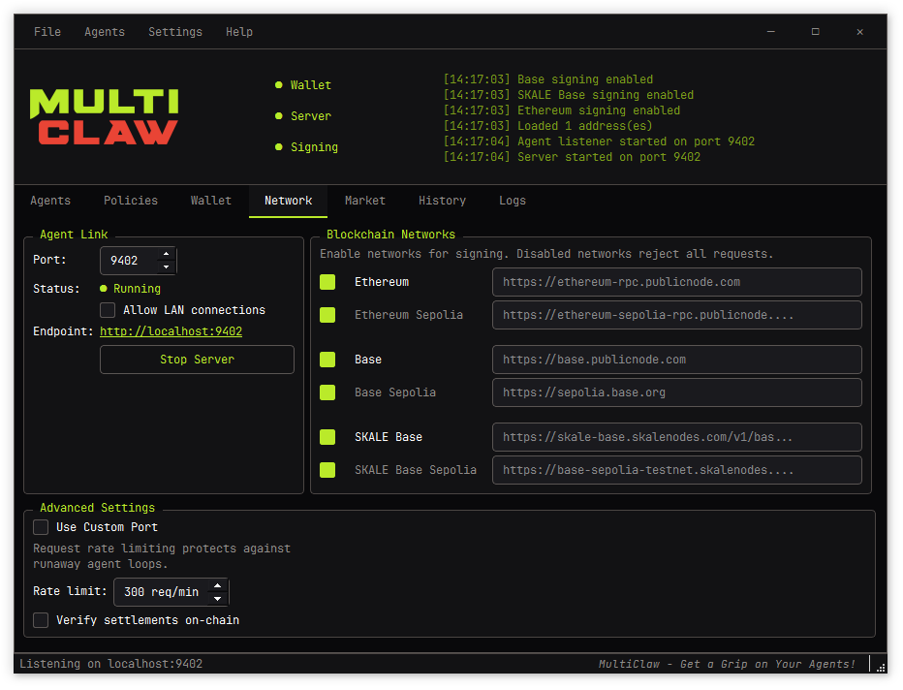
Task: Click the MultiClaw logo
Action: pyautogui.click(x=105, y=116)
